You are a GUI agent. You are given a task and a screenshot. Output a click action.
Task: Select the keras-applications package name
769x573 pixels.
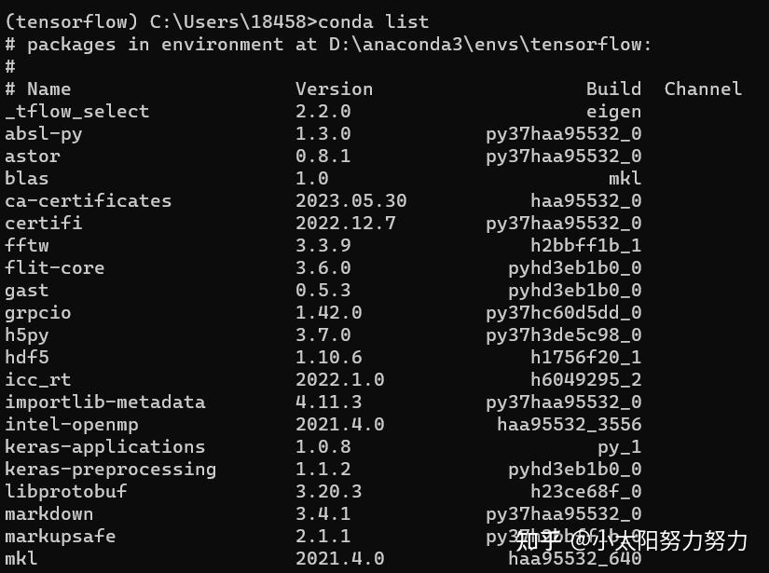pyautogui.click(x=105, y=447)
